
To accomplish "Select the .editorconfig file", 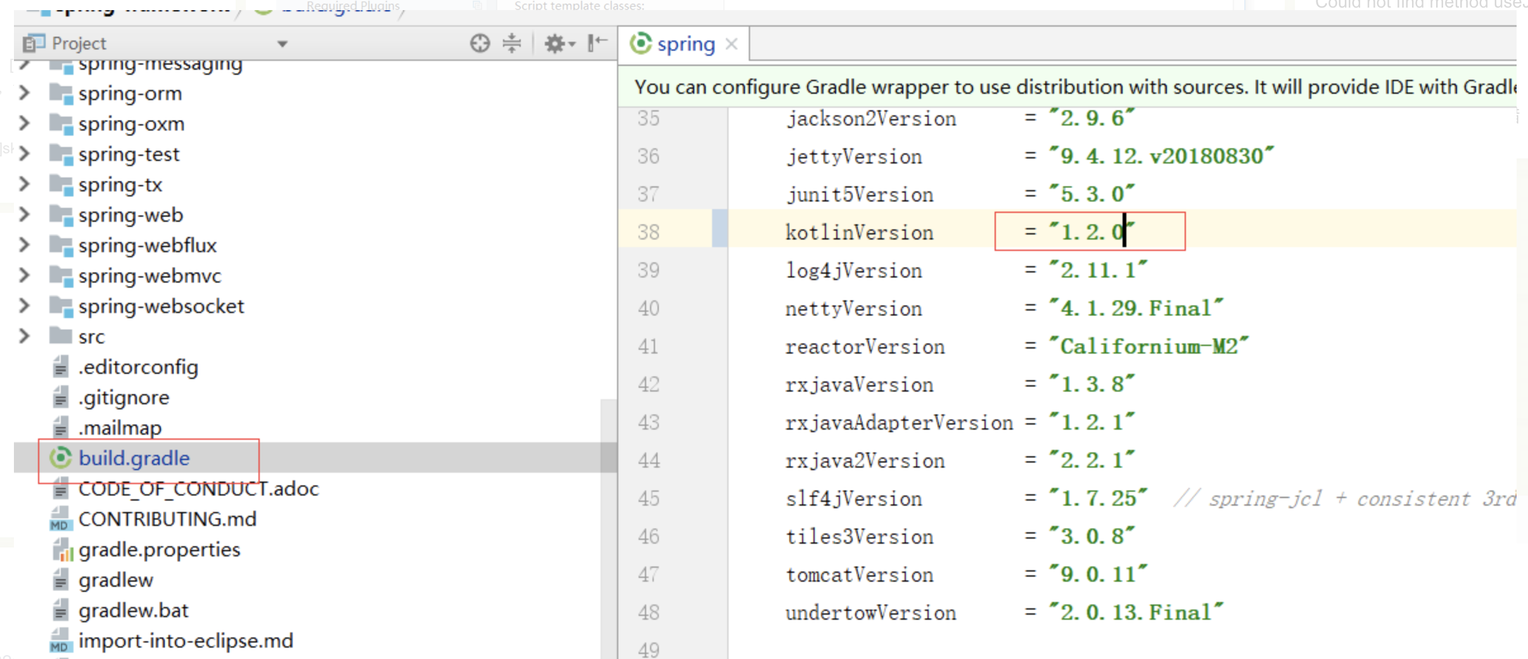I will click(x=138, y=367).
